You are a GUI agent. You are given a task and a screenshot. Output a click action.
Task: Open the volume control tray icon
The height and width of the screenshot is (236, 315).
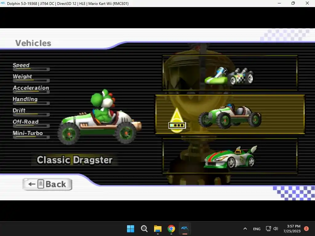[x=276, y=229]
